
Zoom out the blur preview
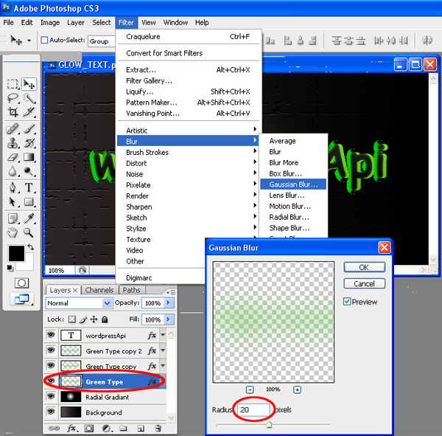250,390
